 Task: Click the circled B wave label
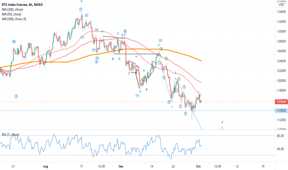(125, 31)
